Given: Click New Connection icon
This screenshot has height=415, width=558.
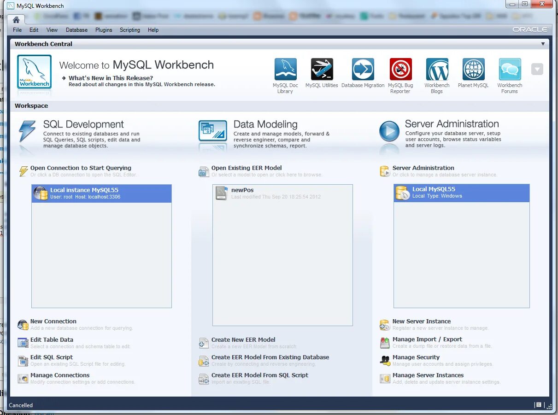Looking at the screenshot, I should [23, 325].
